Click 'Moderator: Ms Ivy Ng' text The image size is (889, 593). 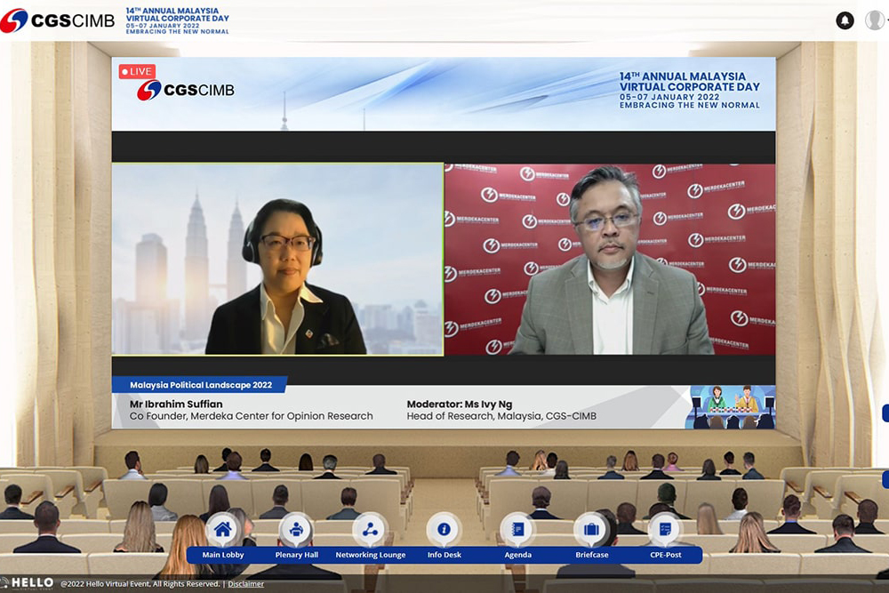click(x=460, y=405)
